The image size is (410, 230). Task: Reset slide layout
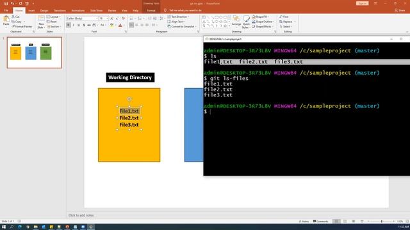point(52,22)
